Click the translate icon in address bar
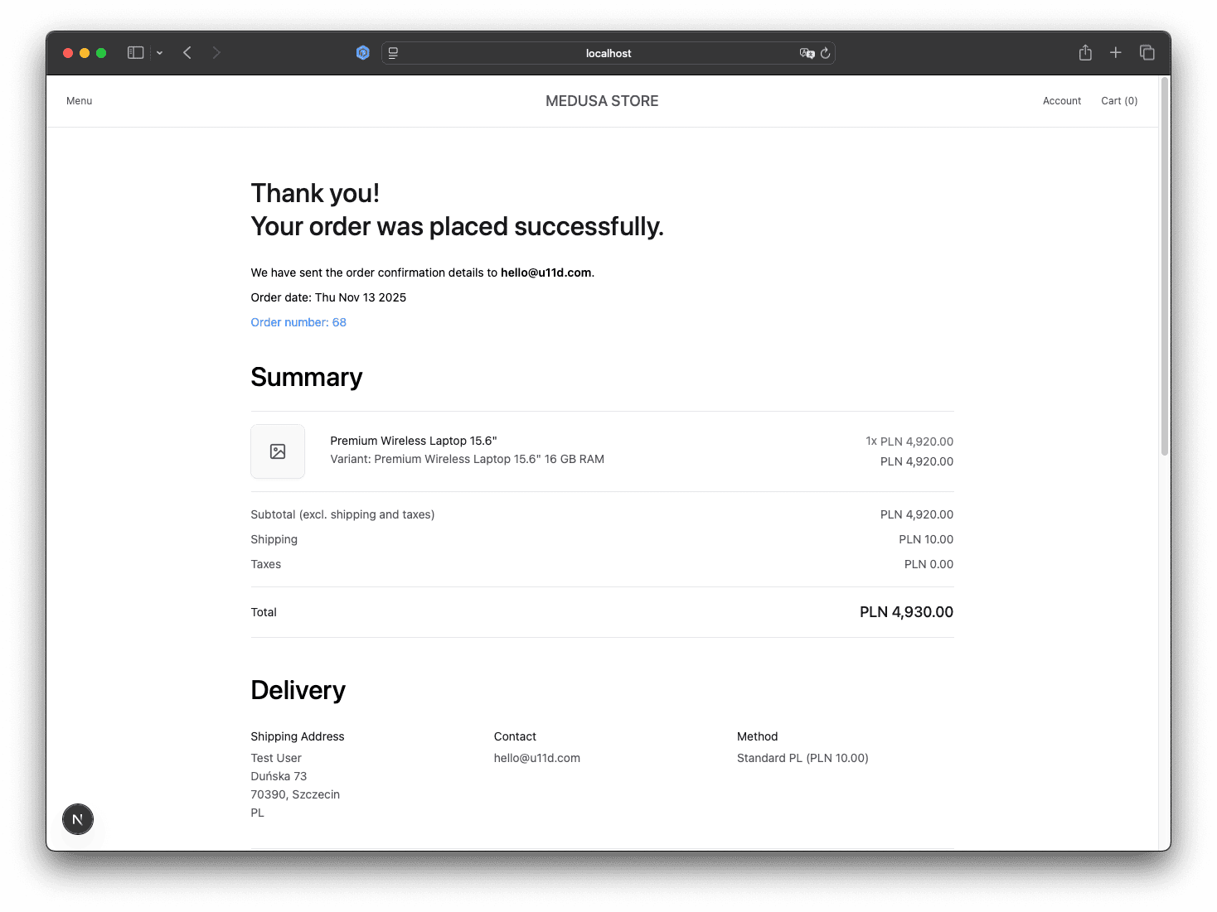This screenshot has width=1217, height=912. click(806, 53)
